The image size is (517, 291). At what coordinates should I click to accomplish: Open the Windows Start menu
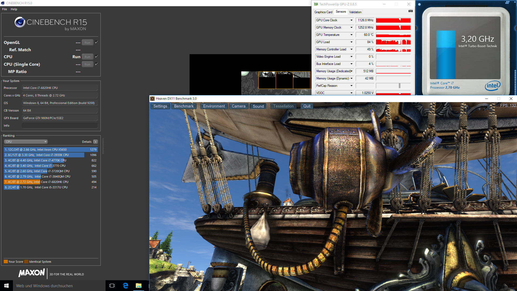click(6, 286)
